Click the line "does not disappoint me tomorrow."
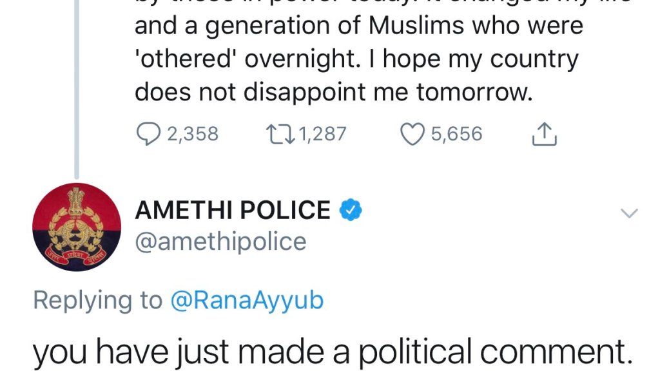The width and height of the screenshot is (669, 371). click(334, 93)
